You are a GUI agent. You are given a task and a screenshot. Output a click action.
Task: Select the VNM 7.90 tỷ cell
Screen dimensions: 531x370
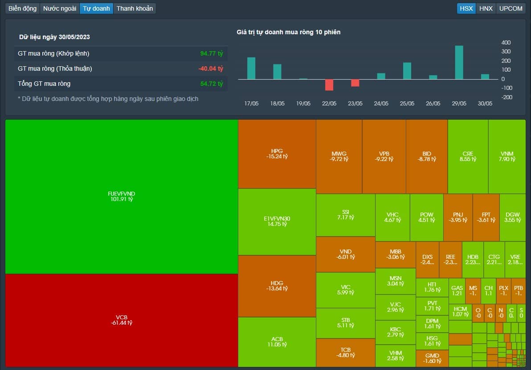[507, 157]
